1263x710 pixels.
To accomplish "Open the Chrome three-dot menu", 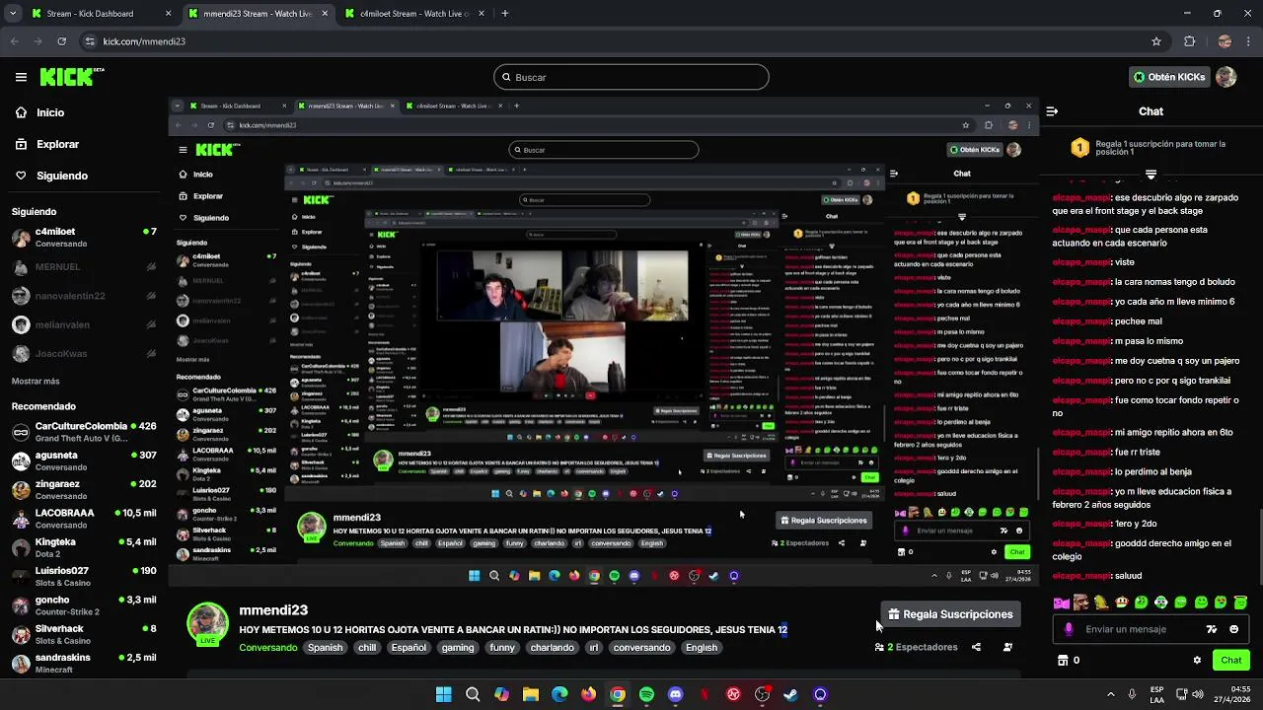I will click(1248, 41).
